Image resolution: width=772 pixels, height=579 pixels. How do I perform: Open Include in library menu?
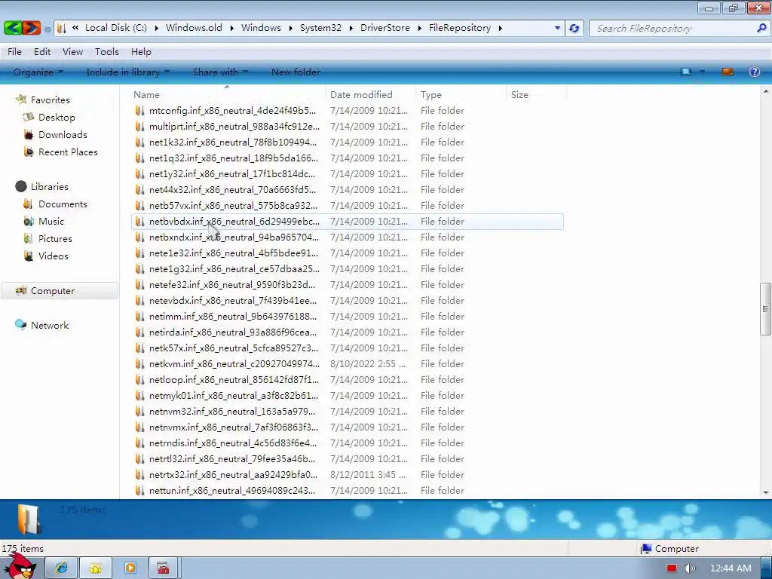pos(127,72)
